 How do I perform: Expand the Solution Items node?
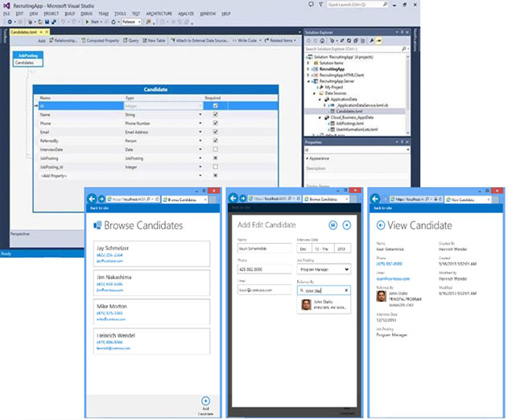tap(308, 63)
